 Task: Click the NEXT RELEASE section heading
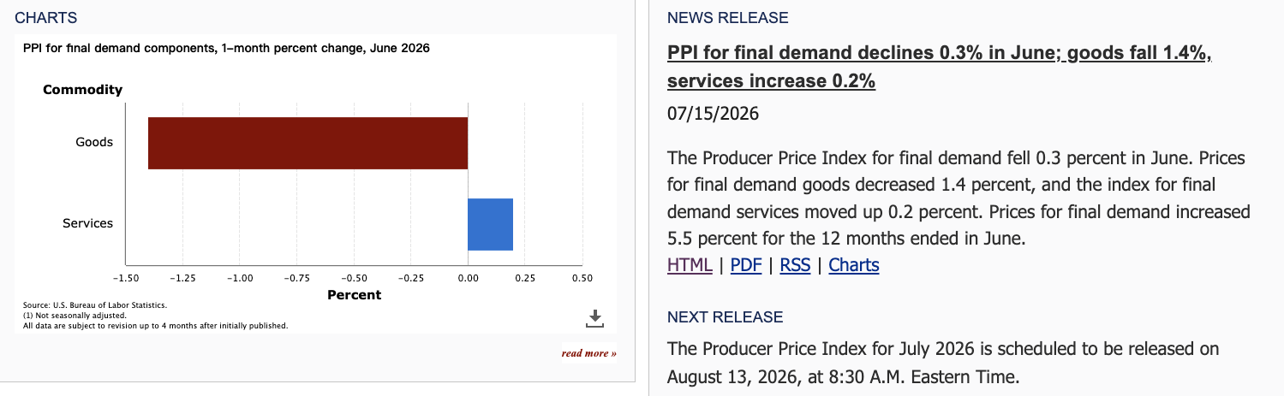[x=725, y=317]
